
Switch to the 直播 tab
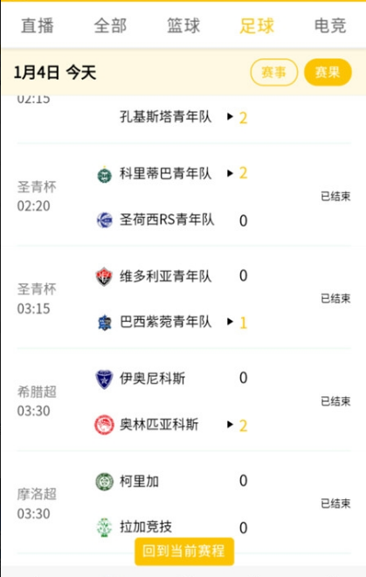[x=38, y=25]
